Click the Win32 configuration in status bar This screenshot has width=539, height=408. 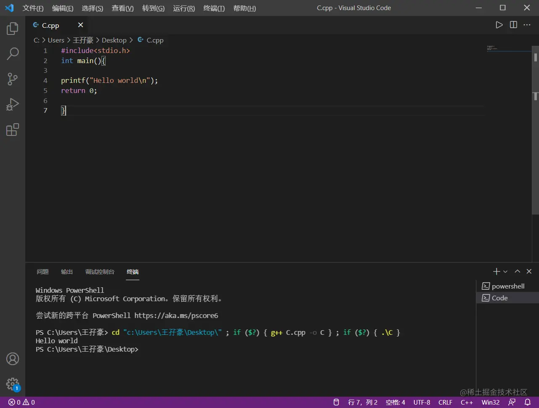491,403
